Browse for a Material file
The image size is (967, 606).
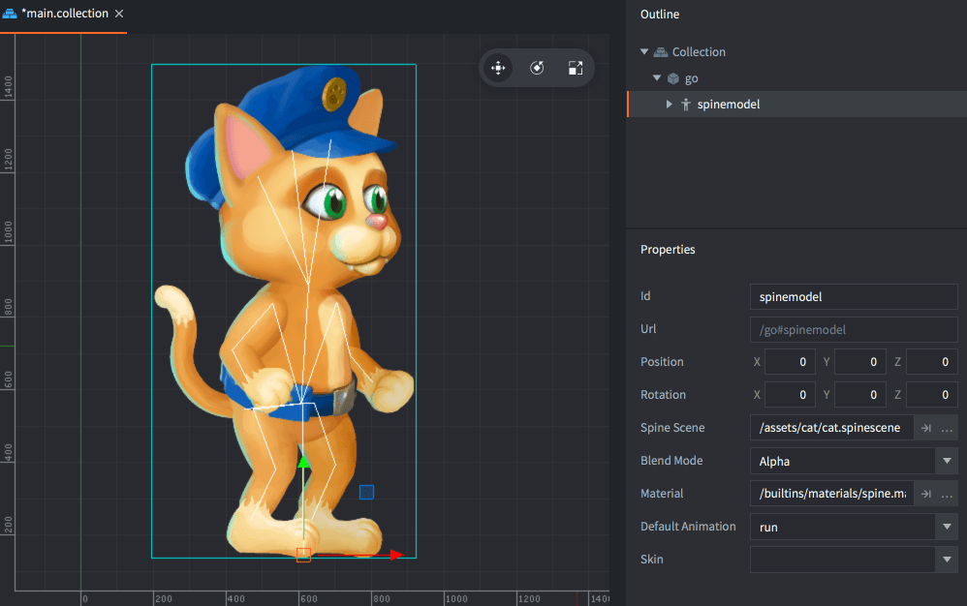[x=947, y=494]
